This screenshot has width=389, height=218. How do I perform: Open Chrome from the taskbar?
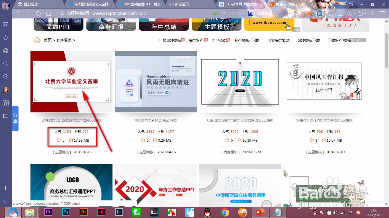click(x=225, y=212)
